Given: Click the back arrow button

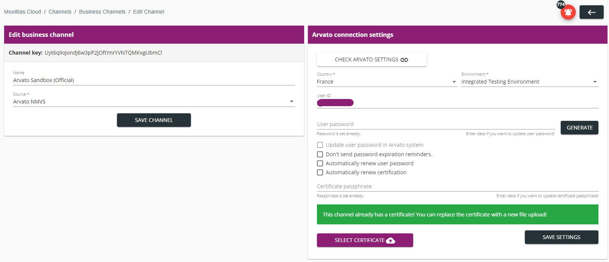Looking at the screenshot, I should click(x=591, y=12).
